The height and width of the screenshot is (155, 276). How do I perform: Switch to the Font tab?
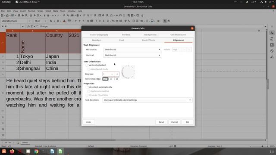122,40
